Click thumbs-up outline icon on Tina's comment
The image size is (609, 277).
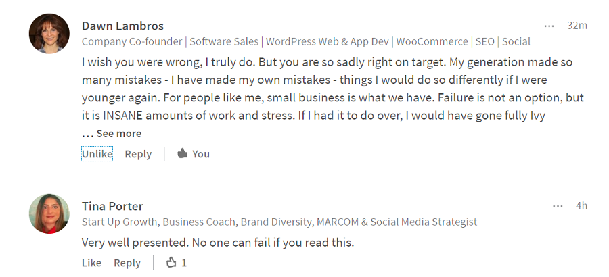click(171, 263)
